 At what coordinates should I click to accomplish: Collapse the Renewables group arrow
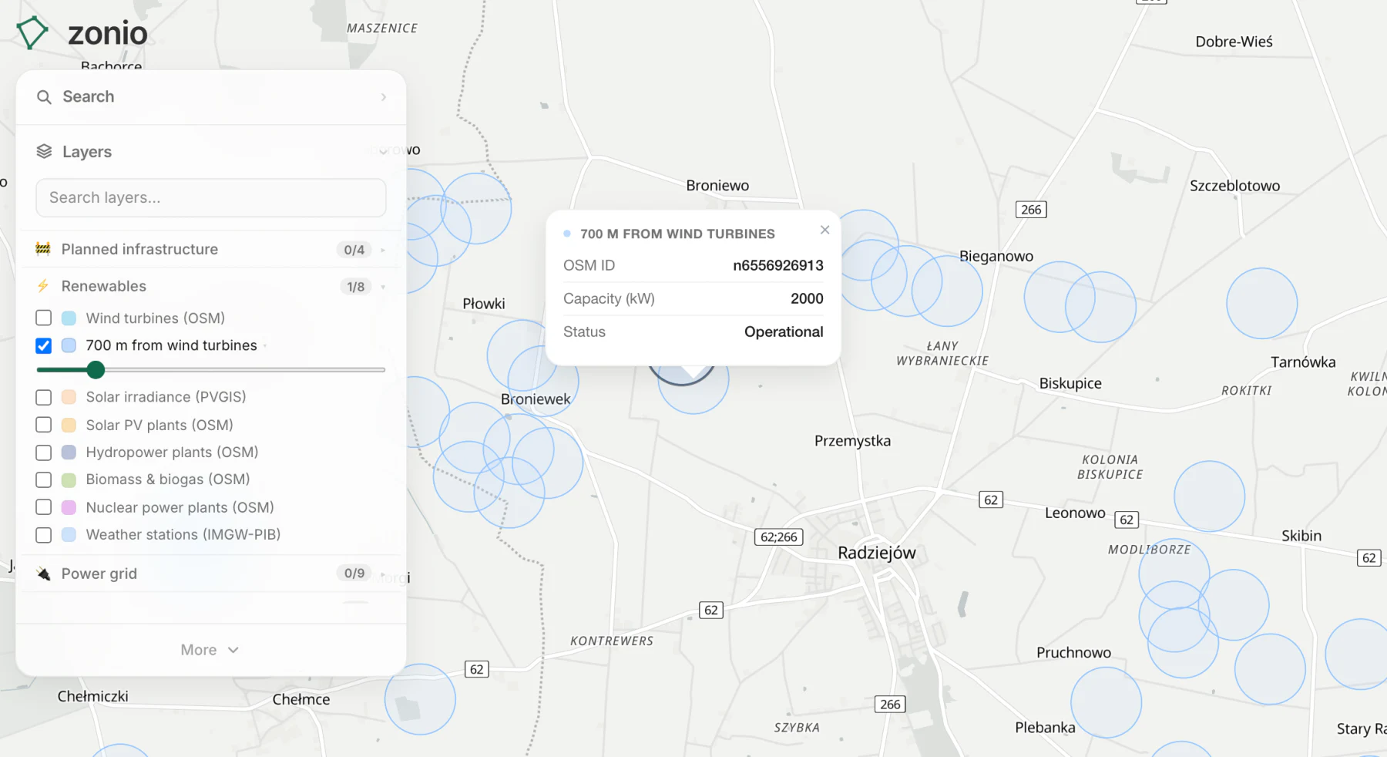click(x=383, y=287)
